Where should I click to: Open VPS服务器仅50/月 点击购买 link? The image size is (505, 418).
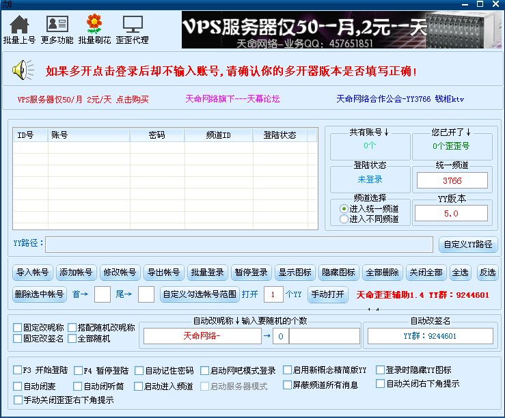coord(83,100)
